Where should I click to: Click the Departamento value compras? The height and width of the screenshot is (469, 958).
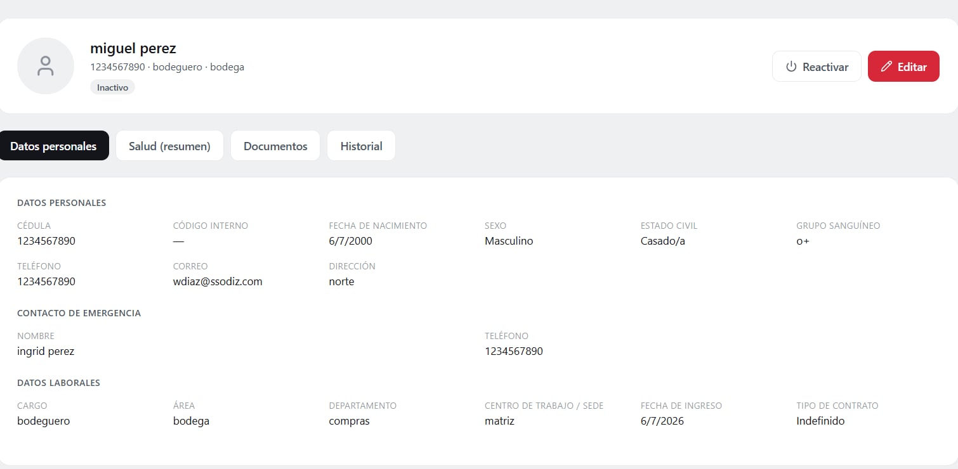click(x=349, y=421)
